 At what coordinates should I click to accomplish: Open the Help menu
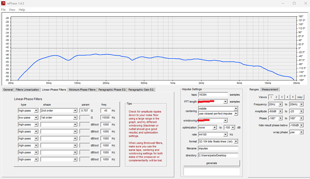pos(22,10)
